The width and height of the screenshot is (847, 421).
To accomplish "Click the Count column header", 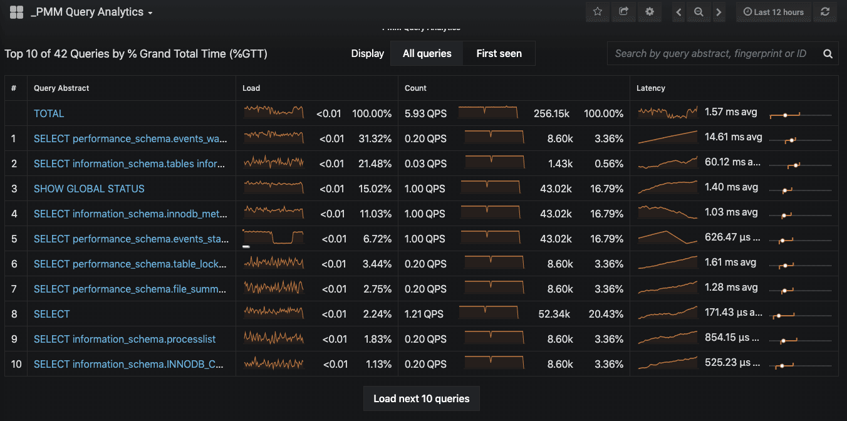I will (415, 88).
